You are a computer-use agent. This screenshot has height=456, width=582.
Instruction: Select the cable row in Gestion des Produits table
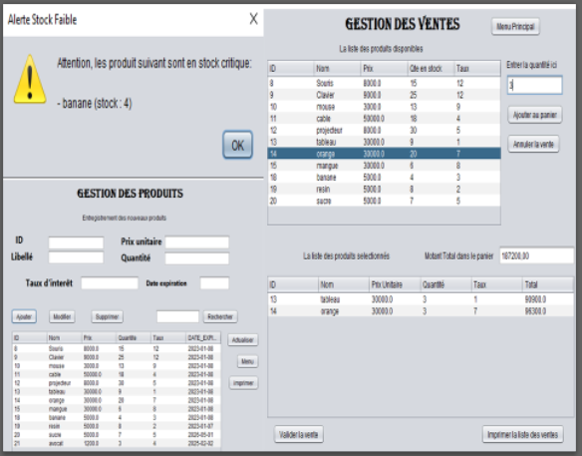coord(117,374)
